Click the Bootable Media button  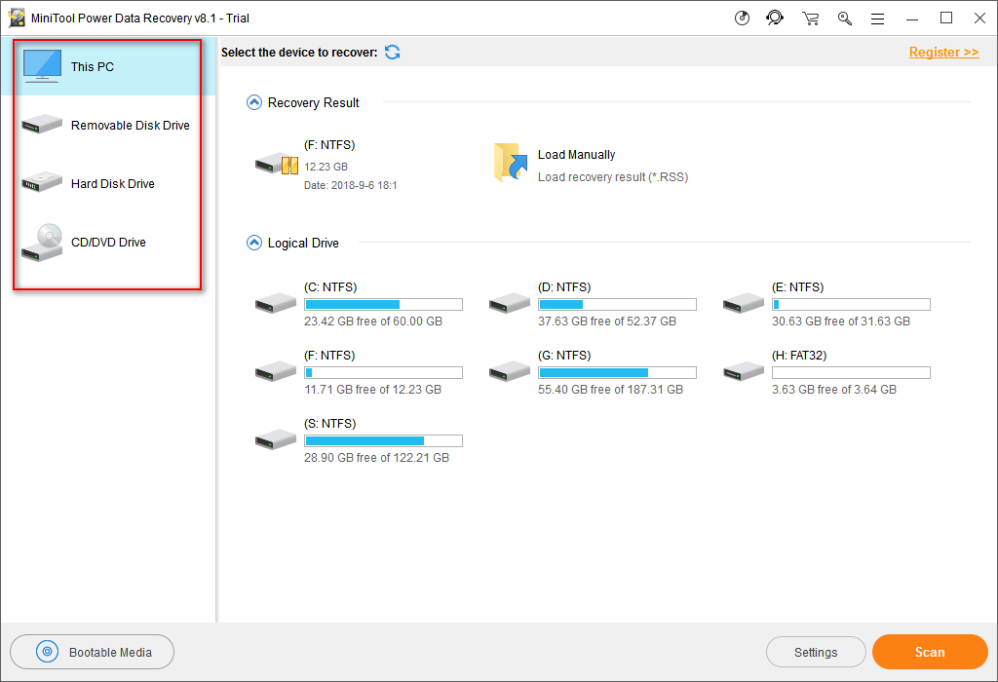[93, 652]
